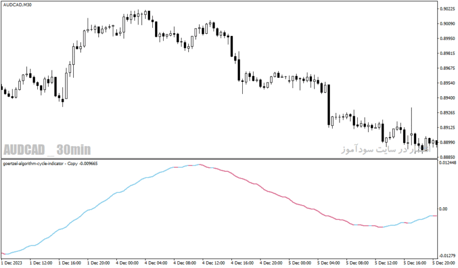The image size is (458, 268).
Task: Click the -0.01279 indicator scale value
Action: coord(447,256)
